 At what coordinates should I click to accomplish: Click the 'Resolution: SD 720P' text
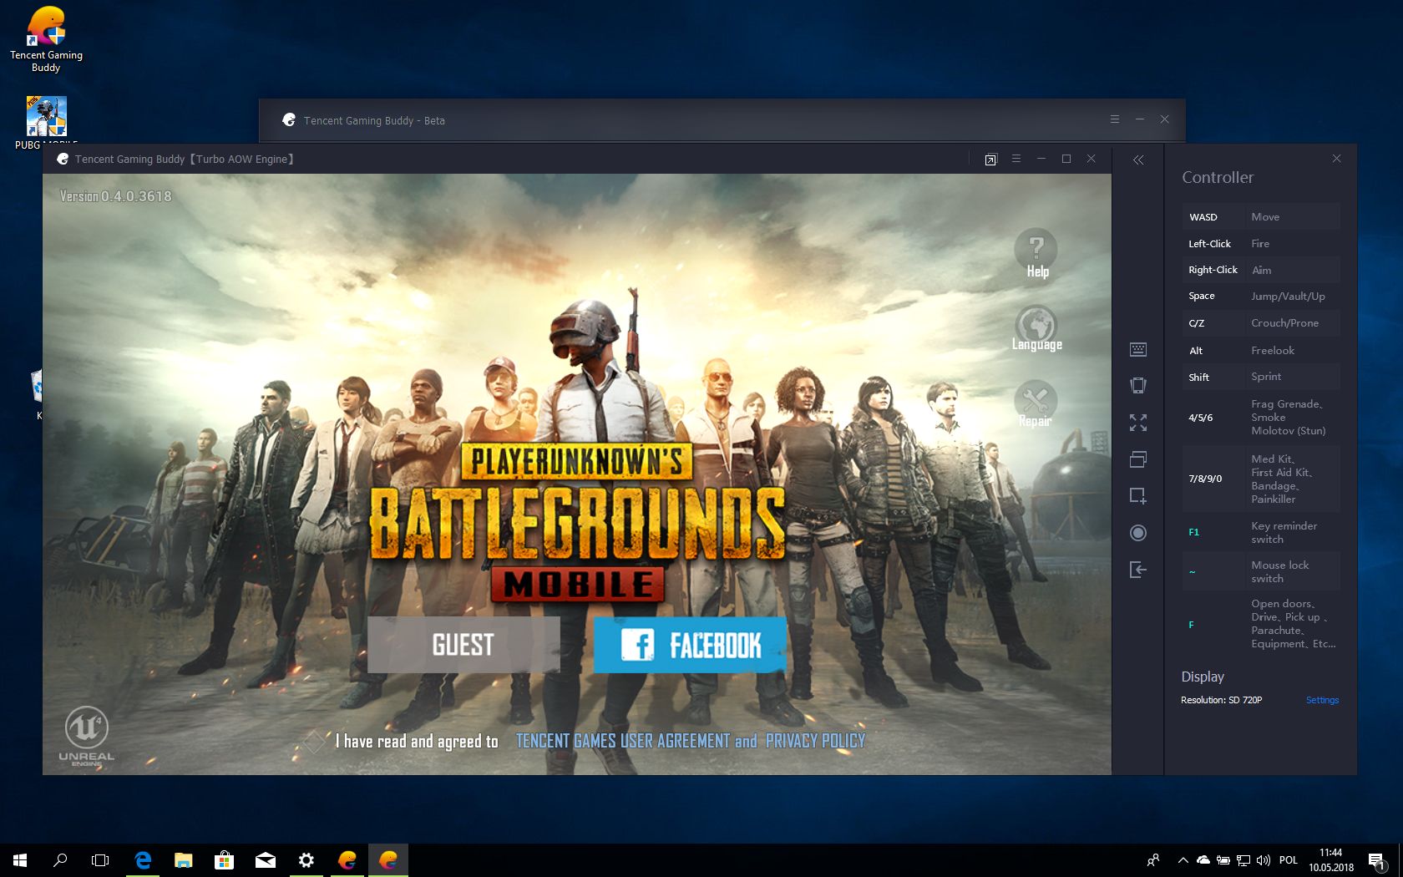coord(1221,700)
